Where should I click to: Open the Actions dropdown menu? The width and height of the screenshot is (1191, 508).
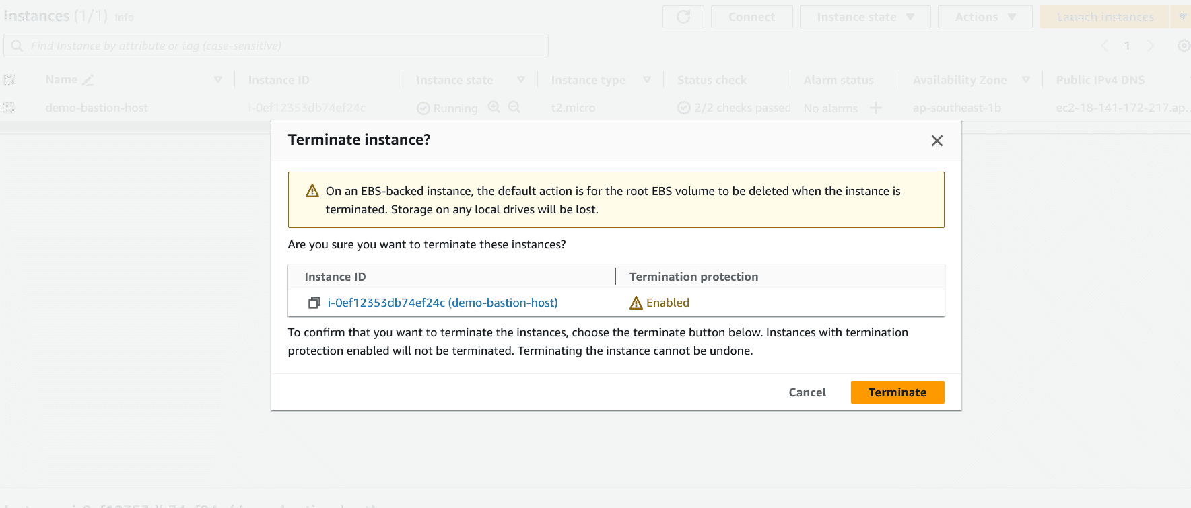(985, 17)
